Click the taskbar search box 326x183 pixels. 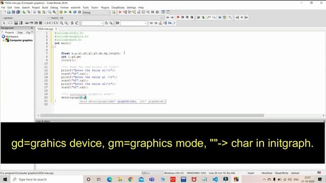pyautogui.click(x=47, y=179)
